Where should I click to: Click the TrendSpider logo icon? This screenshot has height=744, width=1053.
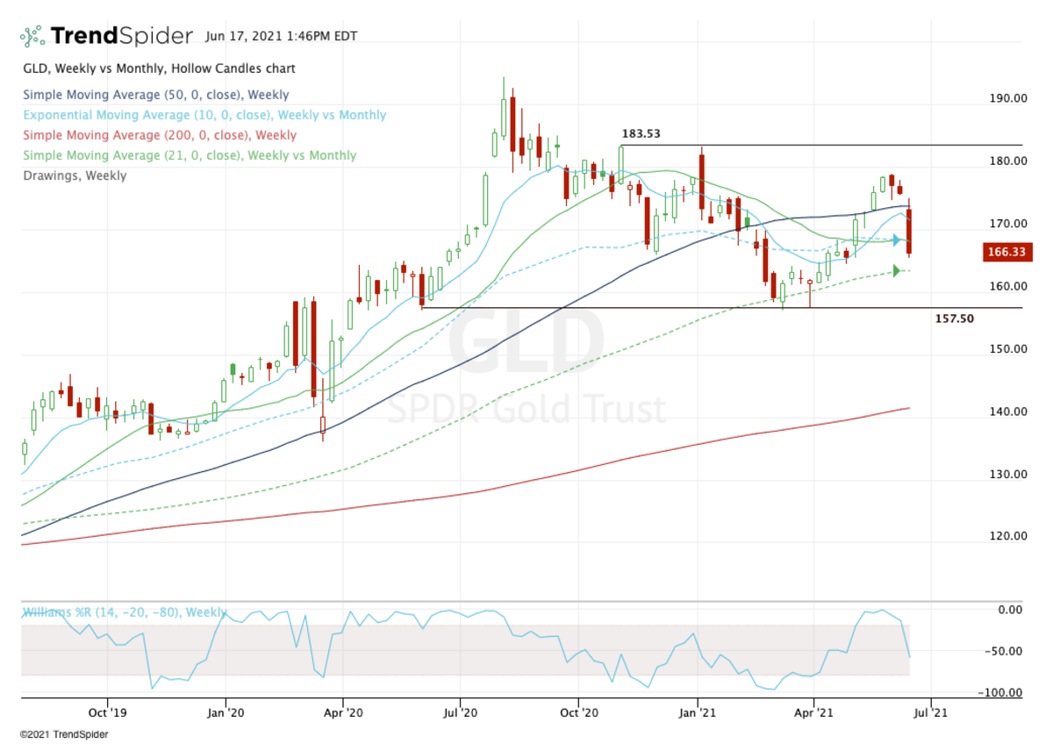click(32, 36)
